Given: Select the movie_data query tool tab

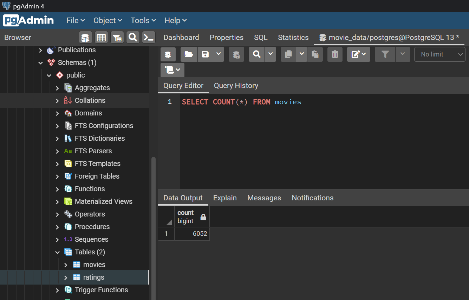Looking at the screenshot, I should (389, 38).
